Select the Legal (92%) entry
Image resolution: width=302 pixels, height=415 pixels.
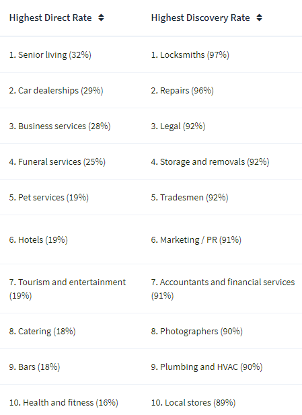pos(178,126)
